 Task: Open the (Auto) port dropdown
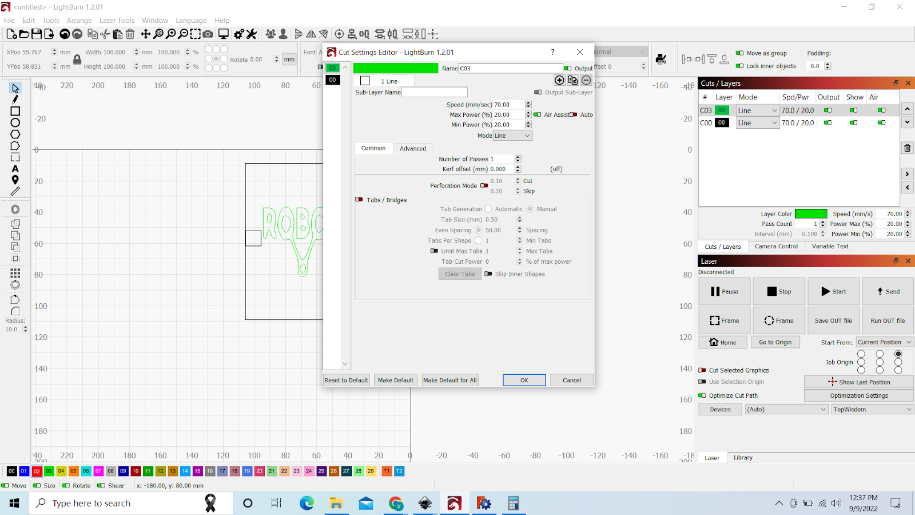coord(787,409)
